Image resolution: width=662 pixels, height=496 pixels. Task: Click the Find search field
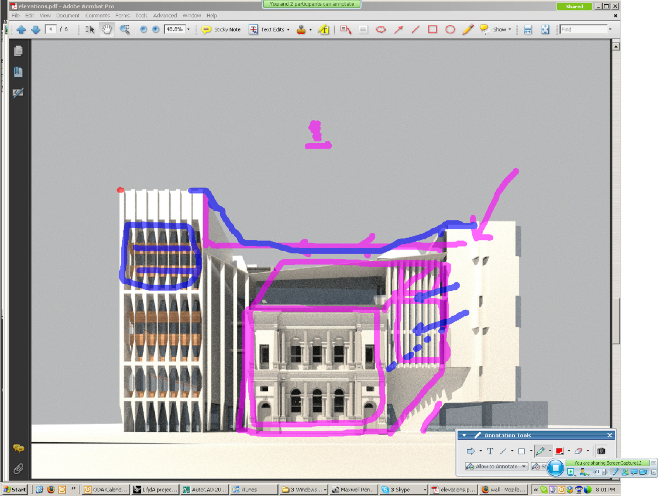pyautogui.click(x=583, y=29)
